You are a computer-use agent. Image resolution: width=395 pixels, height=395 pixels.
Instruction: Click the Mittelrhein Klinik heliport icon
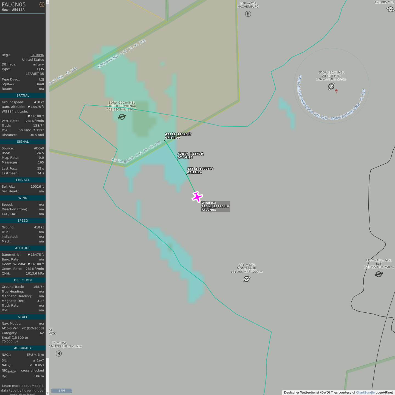pyautogui.click(x=59, y=354)
